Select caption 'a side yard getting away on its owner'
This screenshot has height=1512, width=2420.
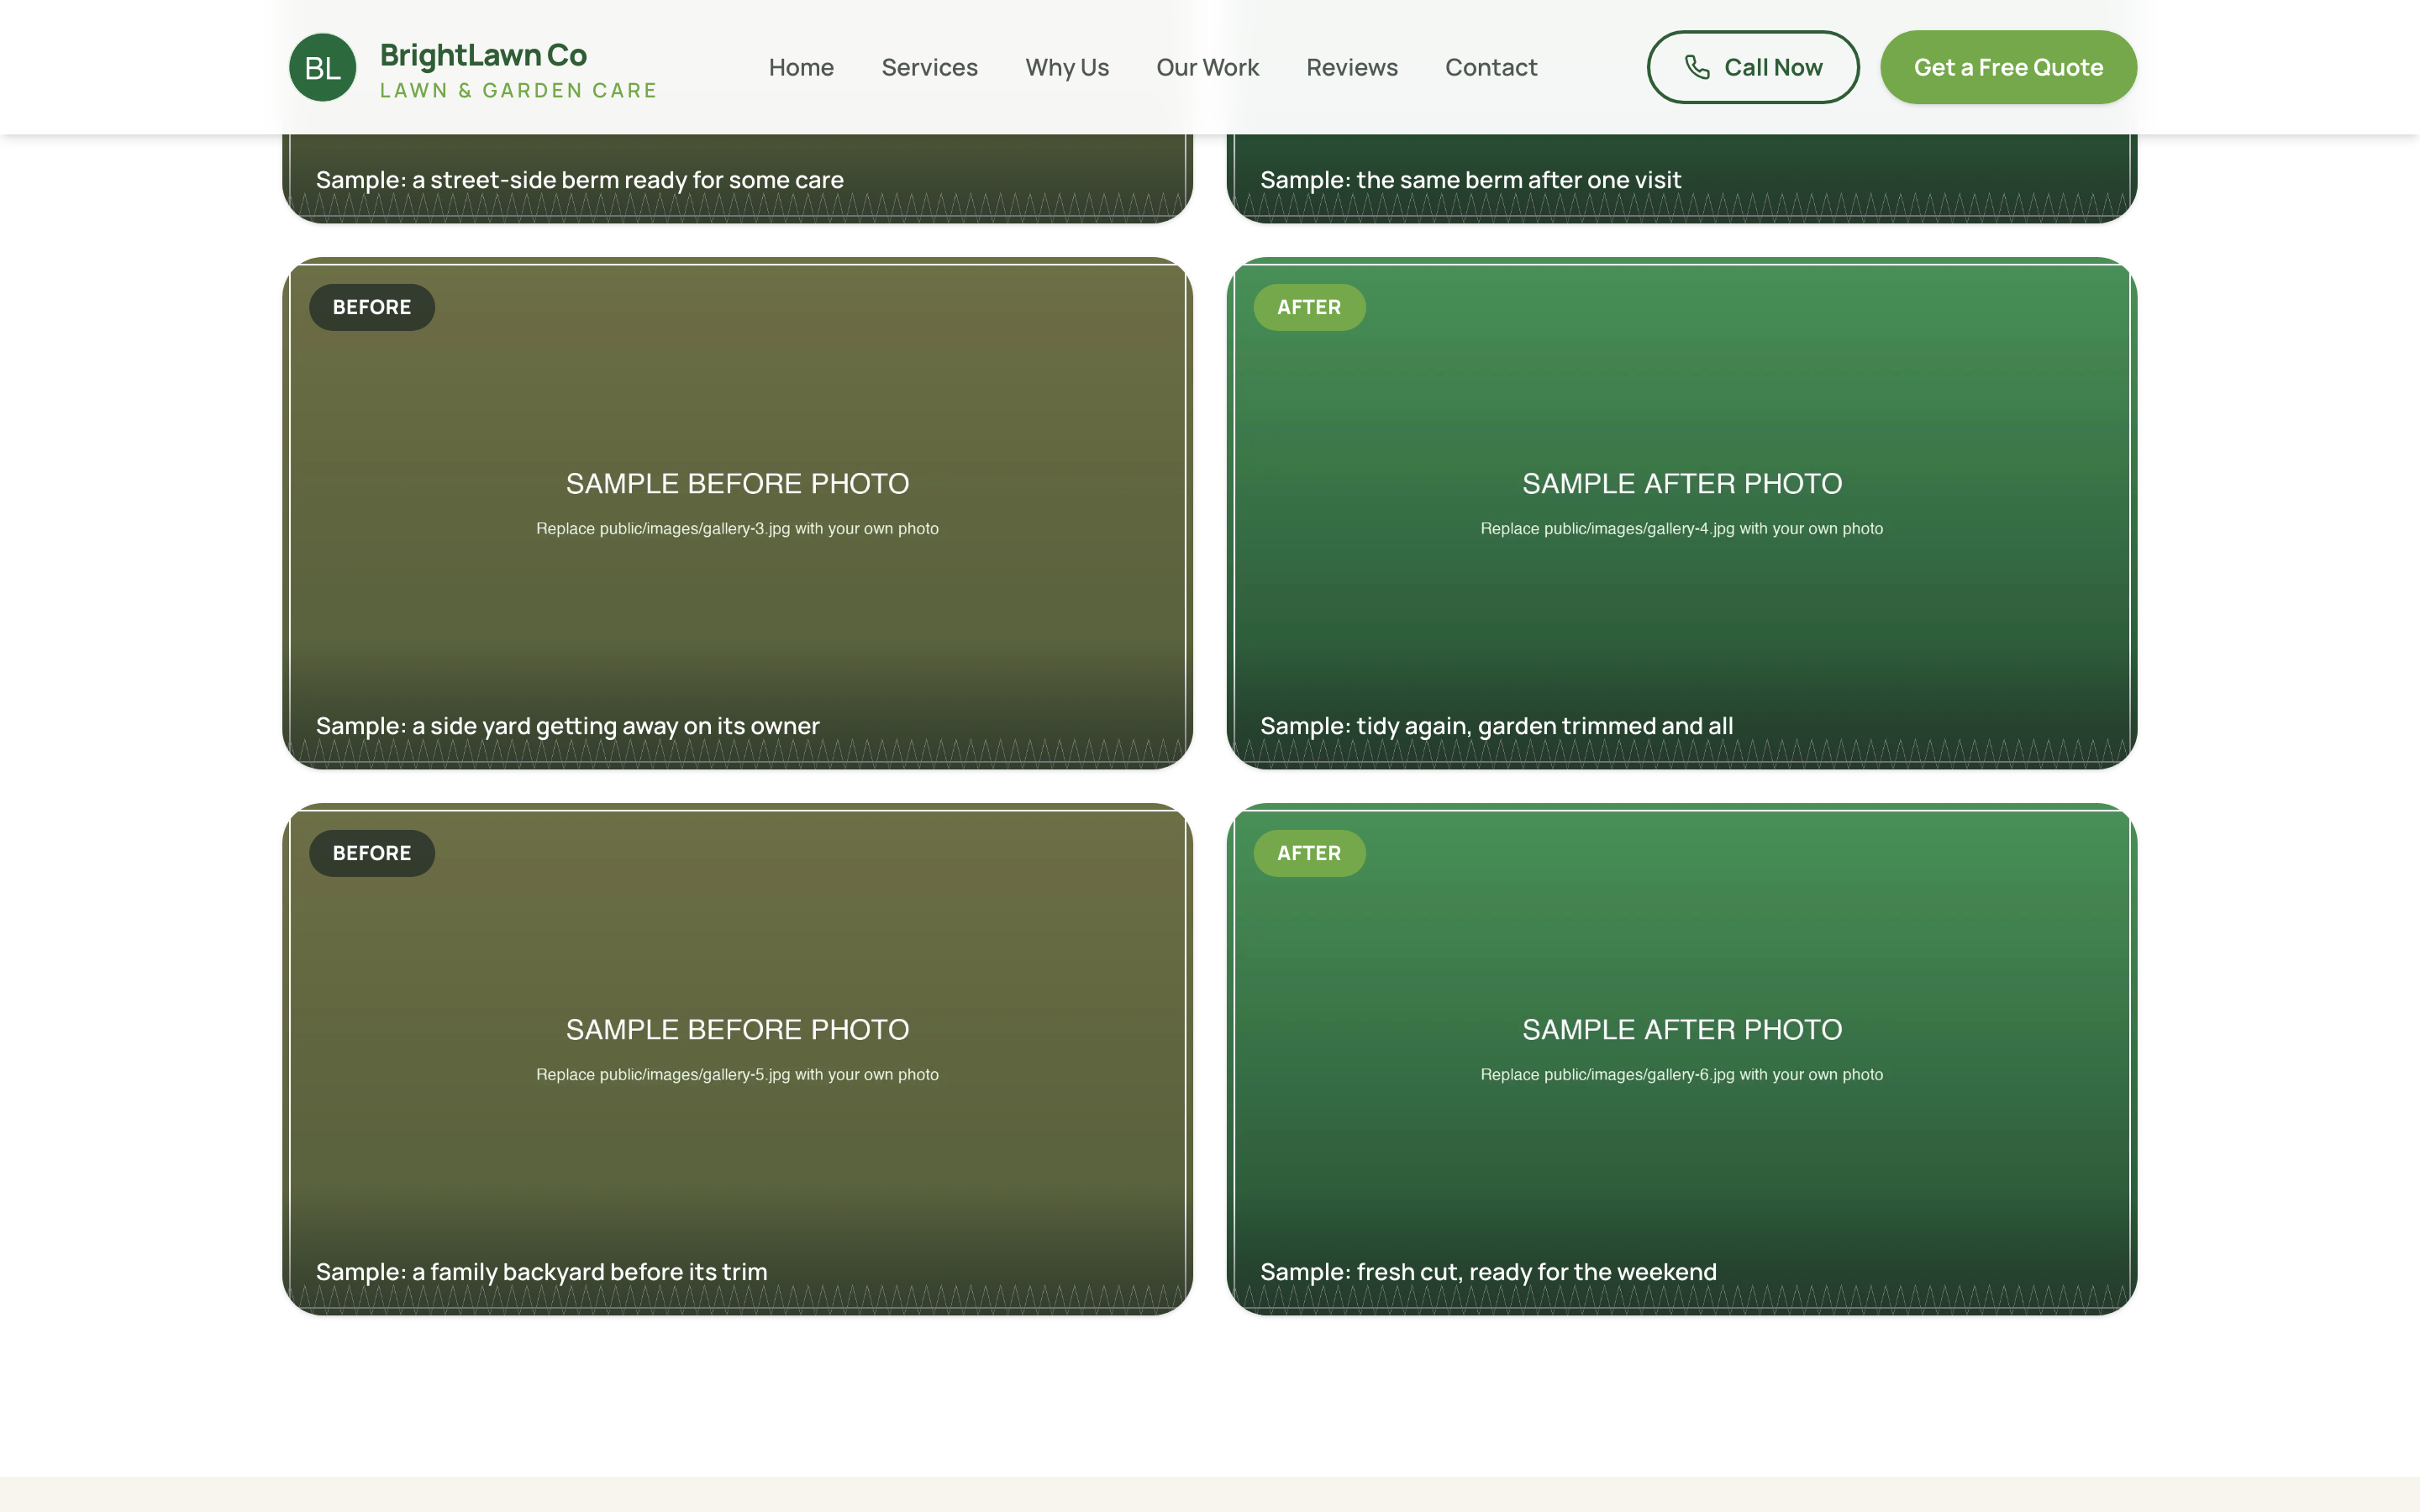(568, 726)
